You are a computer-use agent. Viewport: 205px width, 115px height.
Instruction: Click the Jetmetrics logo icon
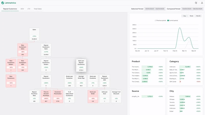[x=3, y=3]
